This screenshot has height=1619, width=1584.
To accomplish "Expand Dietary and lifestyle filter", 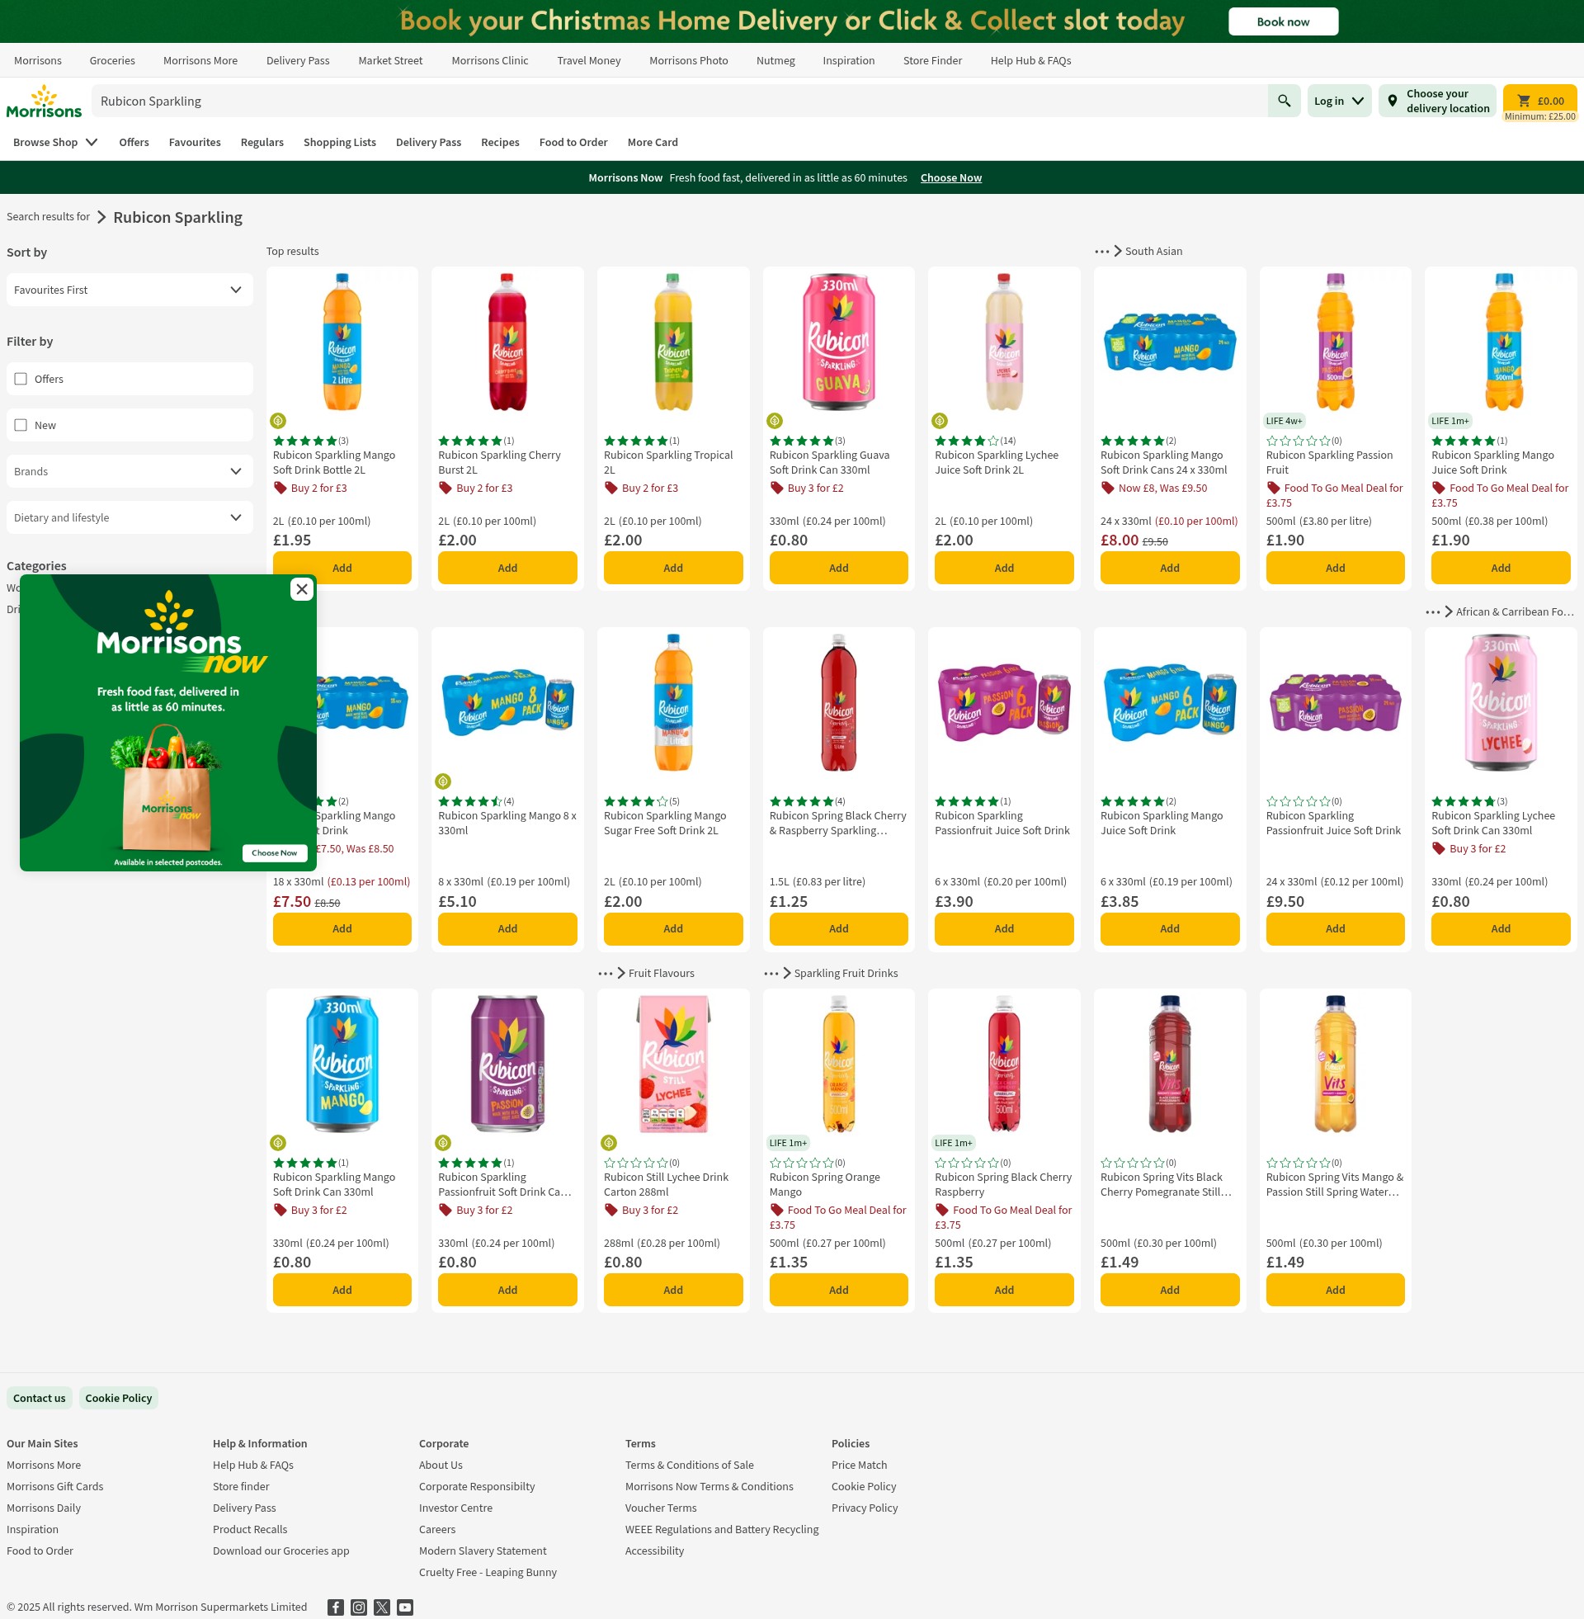I will 130,517.
